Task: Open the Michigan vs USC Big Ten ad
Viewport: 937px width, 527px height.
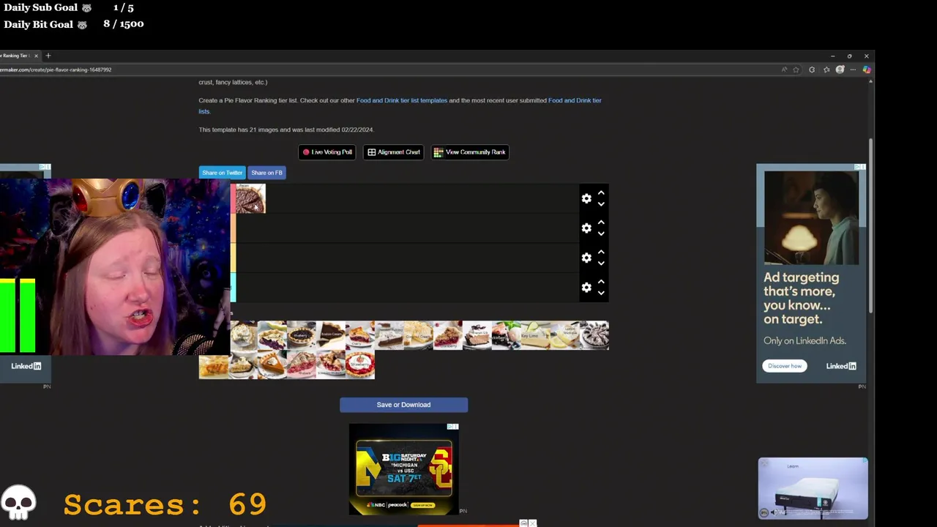Action: click(x=404, y=468)
